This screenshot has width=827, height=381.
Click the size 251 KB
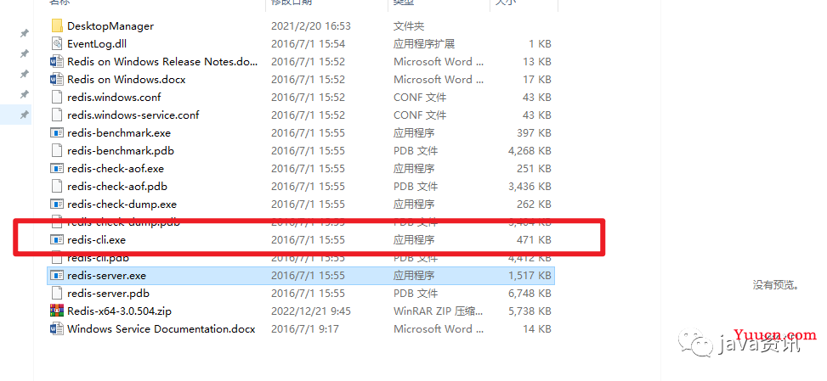[535, 168]
